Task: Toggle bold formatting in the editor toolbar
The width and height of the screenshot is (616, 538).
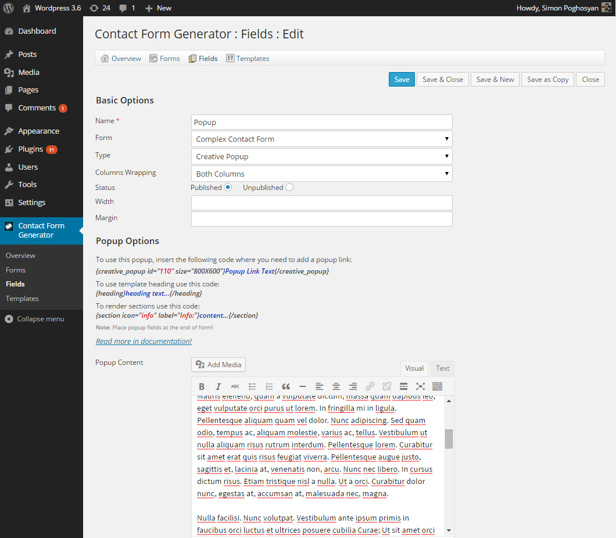Action: click(x=202, y=386)
